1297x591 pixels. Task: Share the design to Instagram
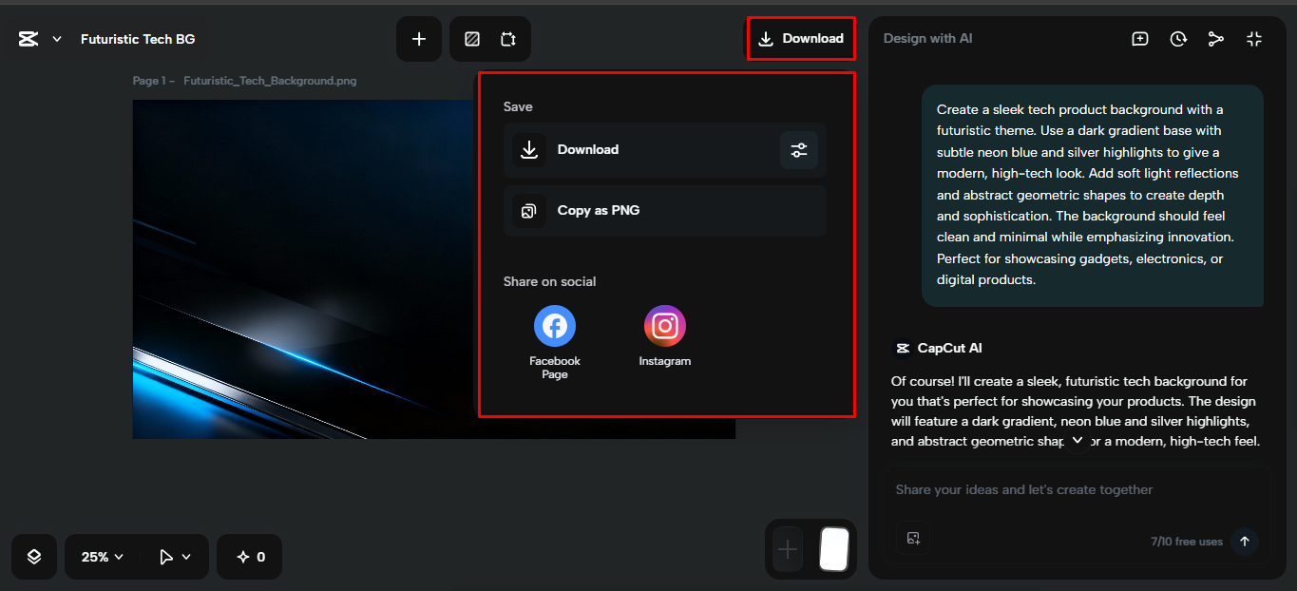click(x=664, y=324)
